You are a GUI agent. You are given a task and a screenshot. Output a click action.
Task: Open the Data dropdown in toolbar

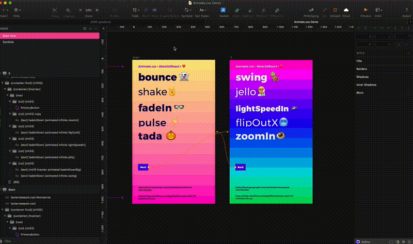pos(18,10)
